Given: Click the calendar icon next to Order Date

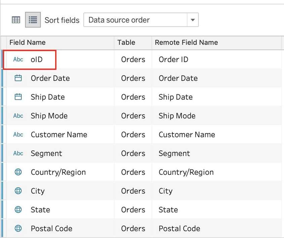Looking at the screenshot, I should 18,78.
